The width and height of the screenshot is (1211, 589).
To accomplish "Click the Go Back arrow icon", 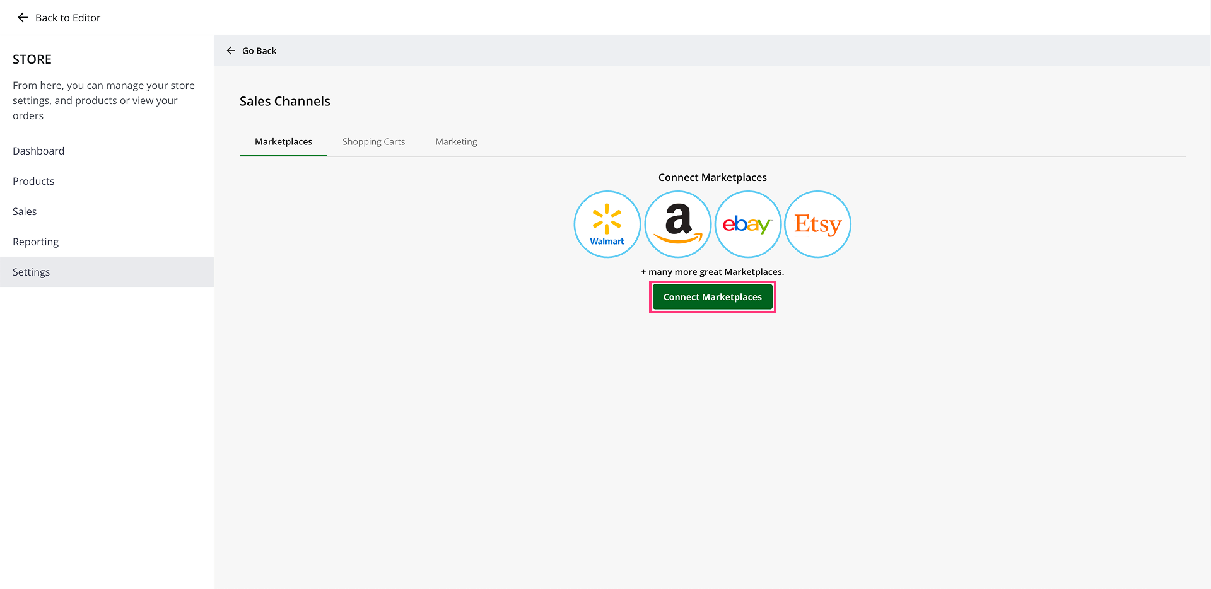I will pos(231,50).
